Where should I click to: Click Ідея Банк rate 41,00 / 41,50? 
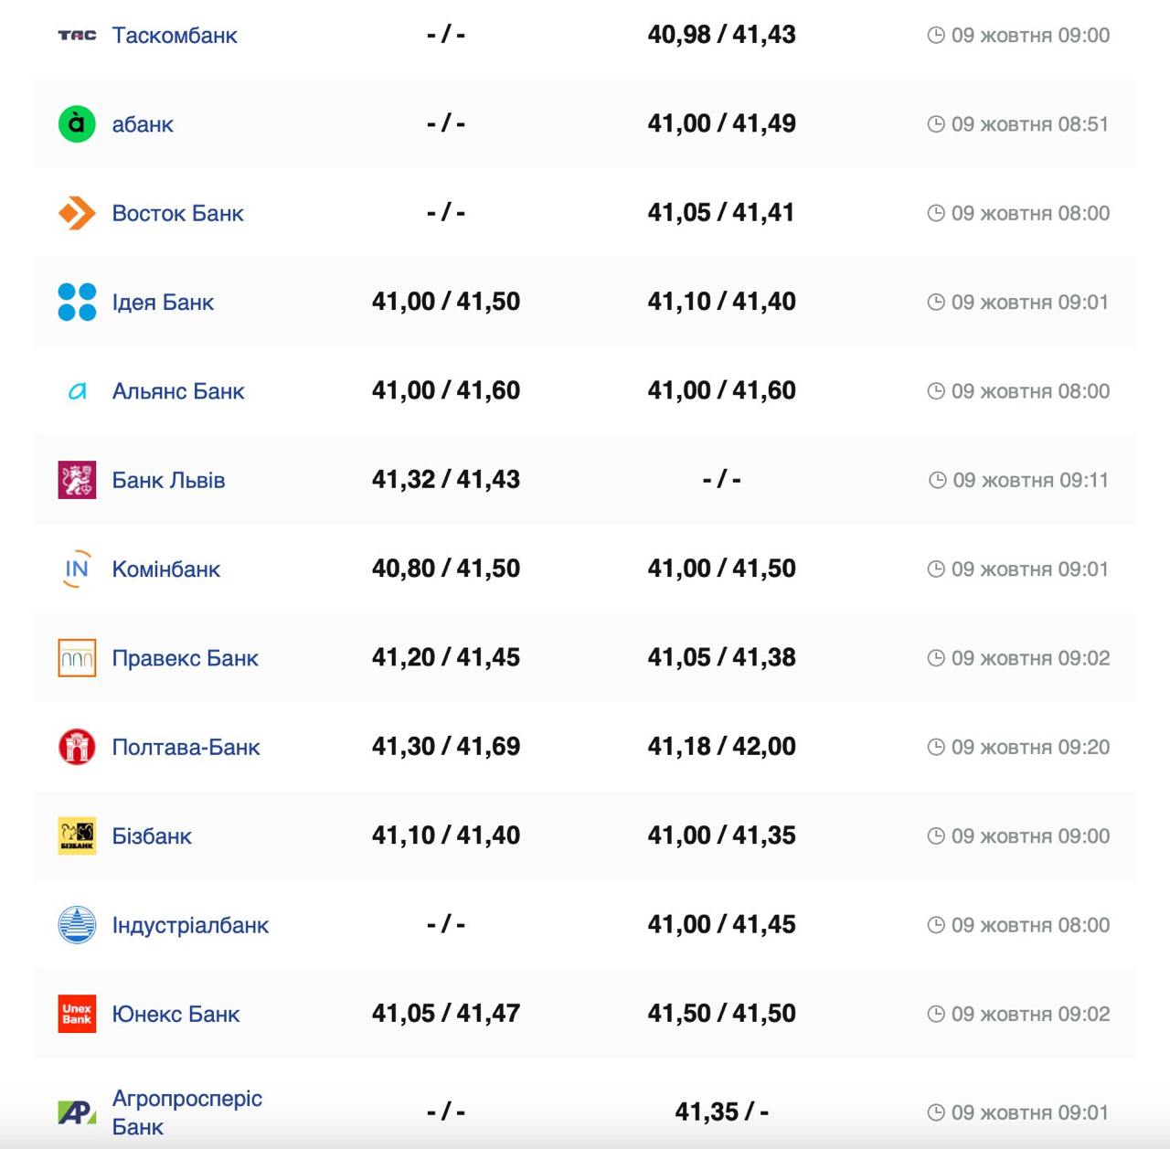coord(446,302)
